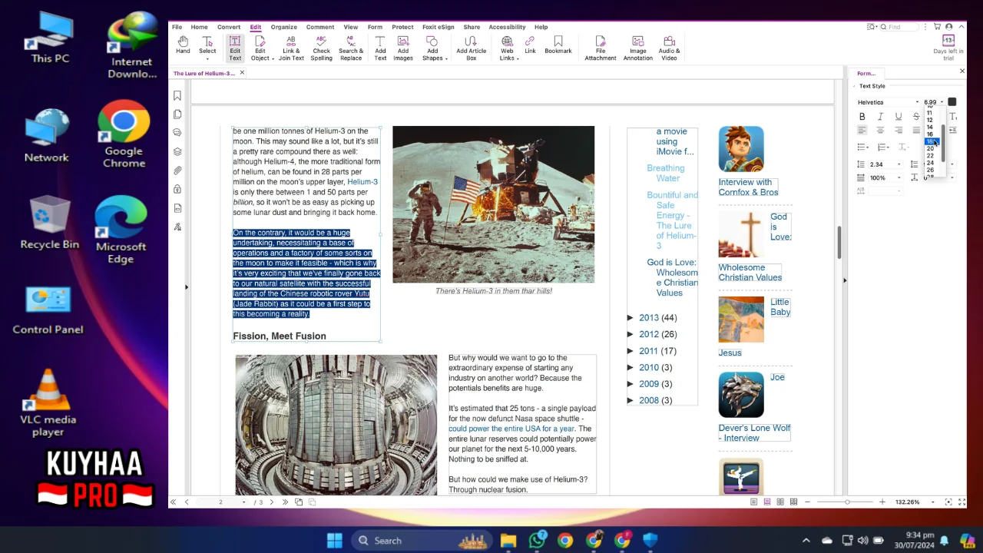Switch to the Convert tab

(229, 27)
